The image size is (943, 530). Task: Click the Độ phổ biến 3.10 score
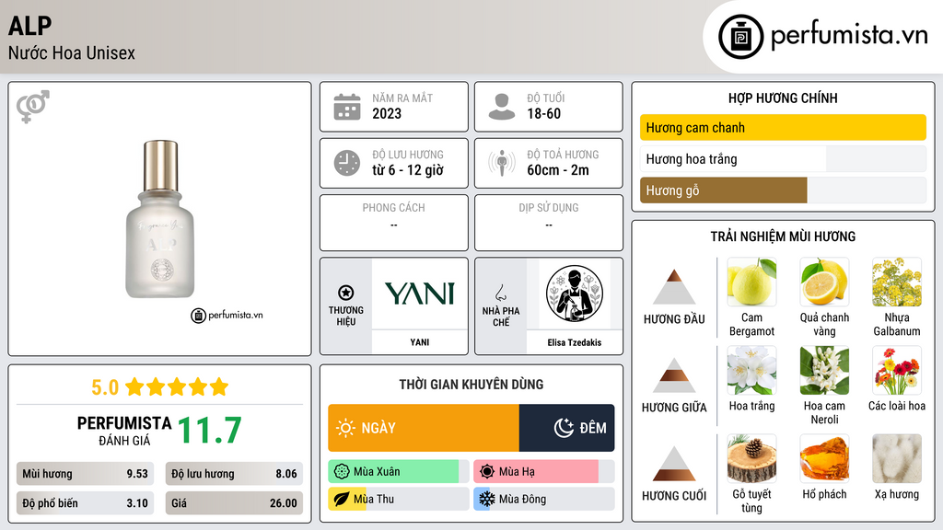pyautogui.click(x=86, y=503)
